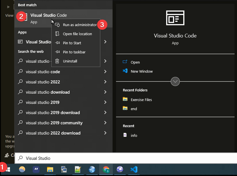Search the web for 'visual studio code'

43,72
